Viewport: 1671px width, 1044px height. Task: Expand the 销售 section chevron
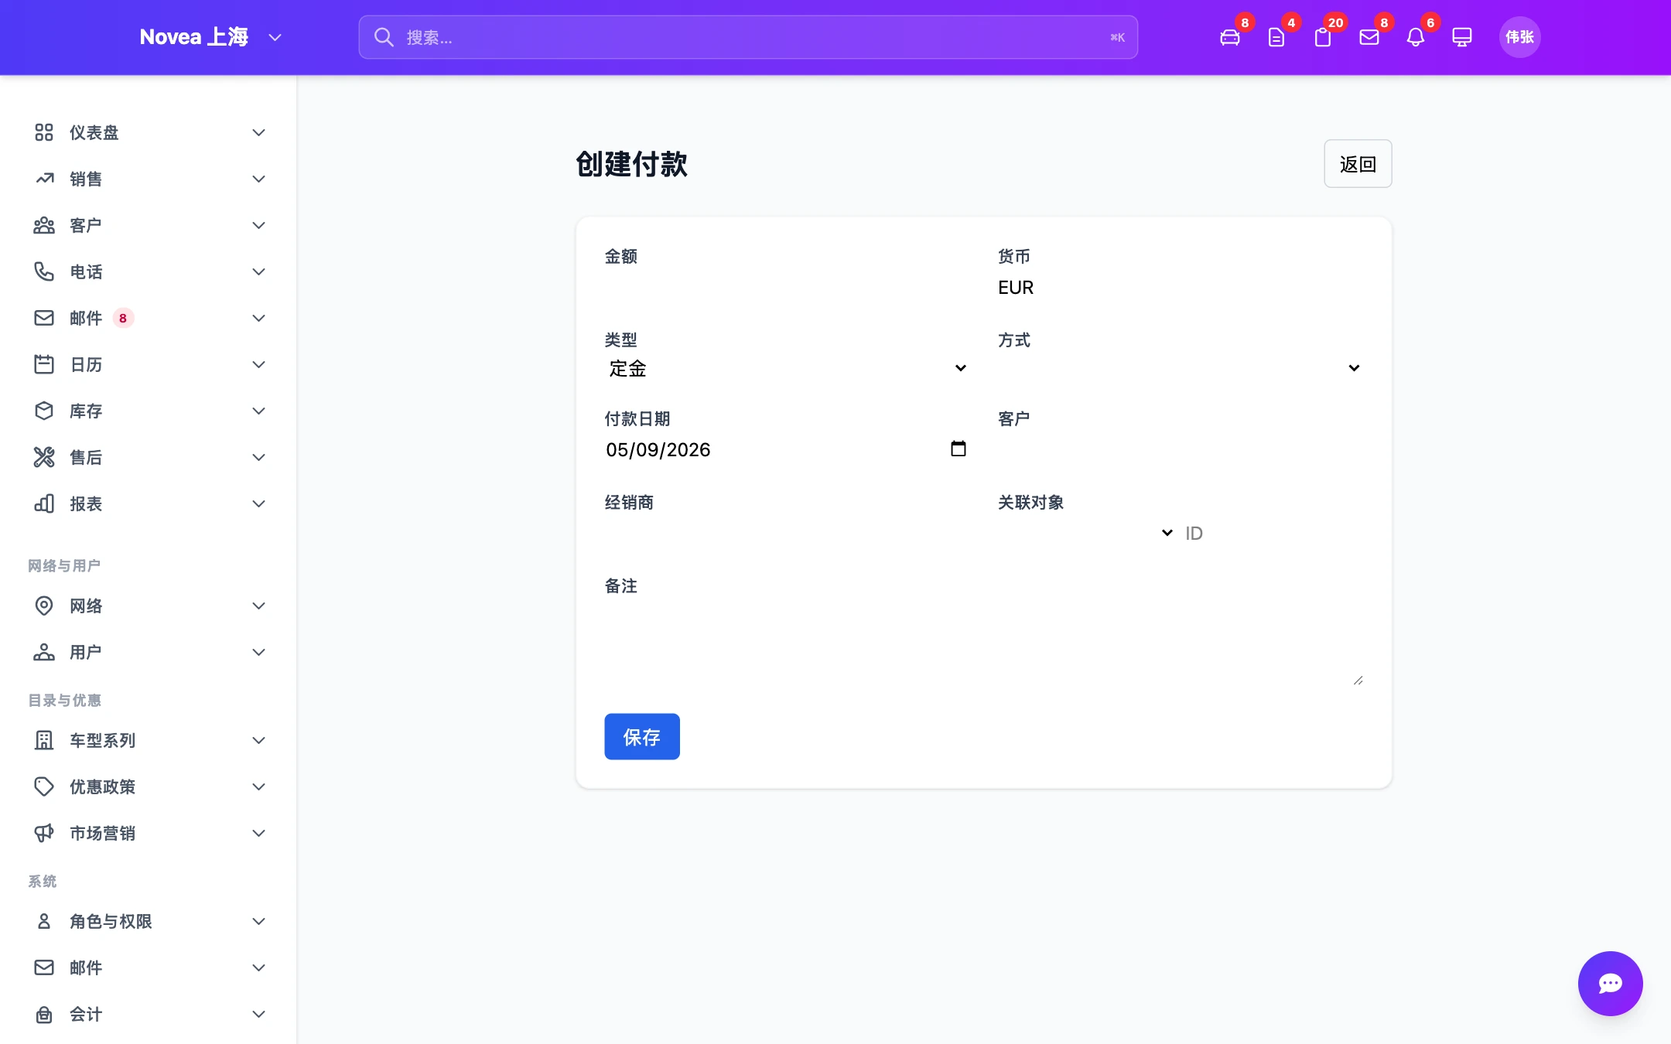[259, 179]
